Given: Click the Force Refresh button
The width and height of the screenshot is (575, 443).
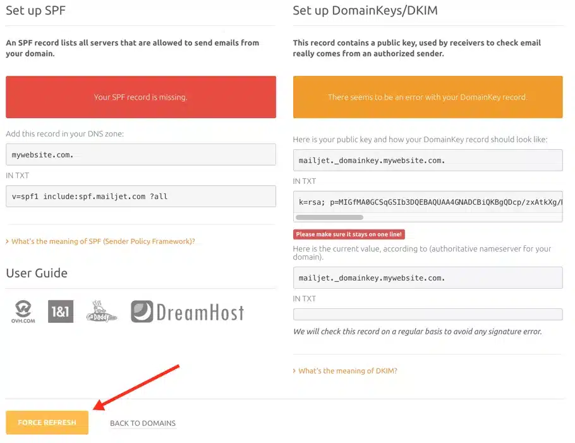Looking at the screenshot, I should 47,423.
